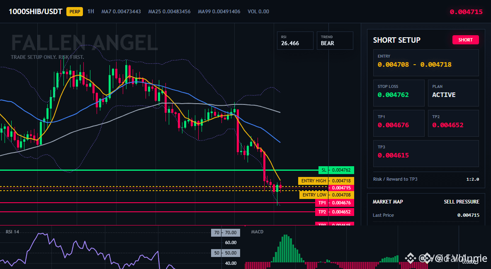Select the 1H timeframe label
This screenshot has height=269, width=491.
90,12
